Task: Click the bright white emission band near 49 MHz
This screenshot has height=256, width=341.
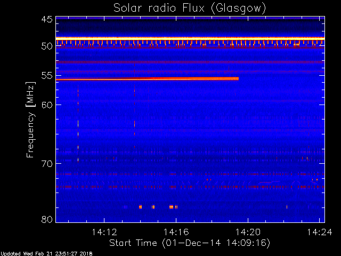Action: [190, 38]
